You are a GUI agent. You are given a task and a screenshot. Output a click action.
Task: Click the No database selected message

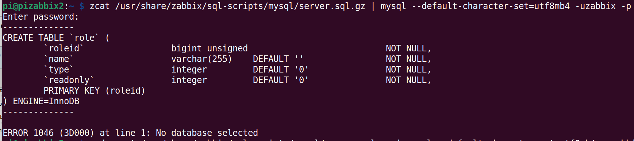click(x=207, y=133)
